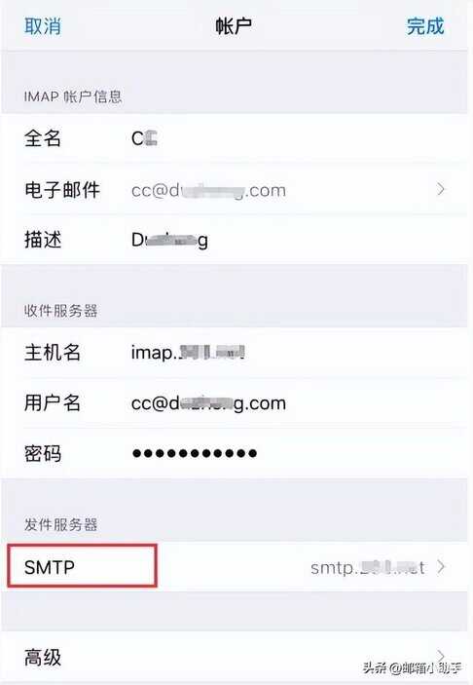Viewport: 473px width, 685px height.
Task: Tap the 收件服务器 section header
Action: (60, 311)
